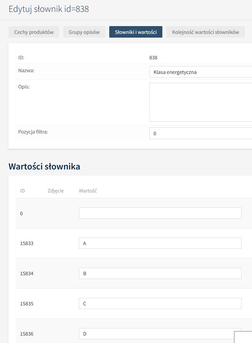Edit the value field containing A
The width and height of the screenshot is (252, 343).
coord(160,243)
